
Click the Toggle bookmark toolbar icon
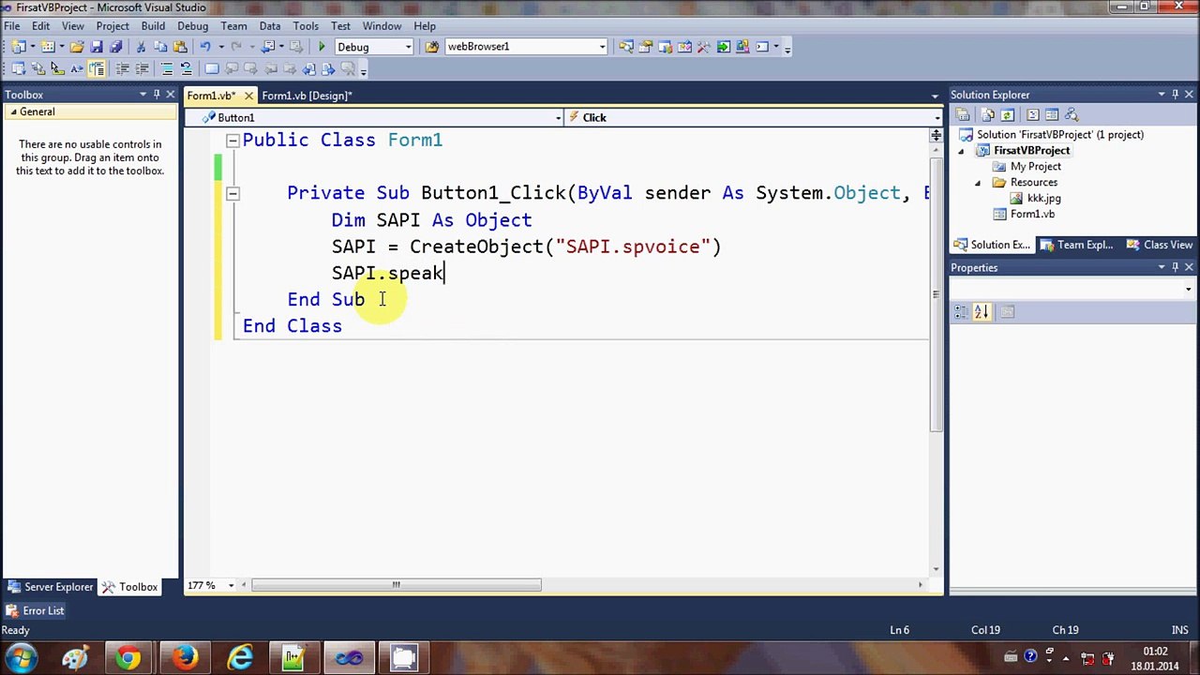pyautogui.click(x=212, y=68)
